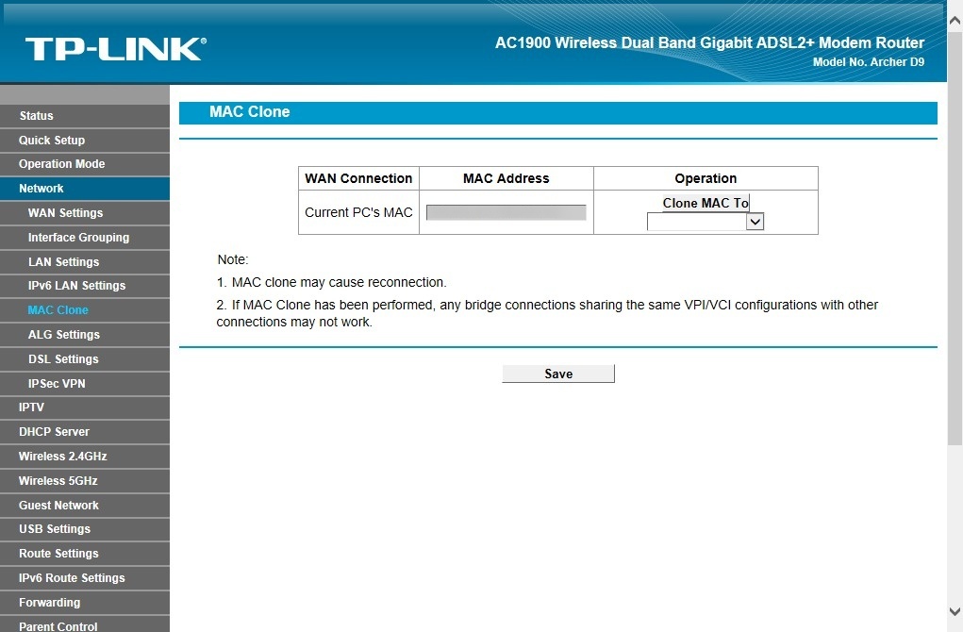The height and width of the screenshot is (632, 963).
Task: Expand the Clone MAC To dropdown
Action: pyautogui.click(x=753, y=221)
